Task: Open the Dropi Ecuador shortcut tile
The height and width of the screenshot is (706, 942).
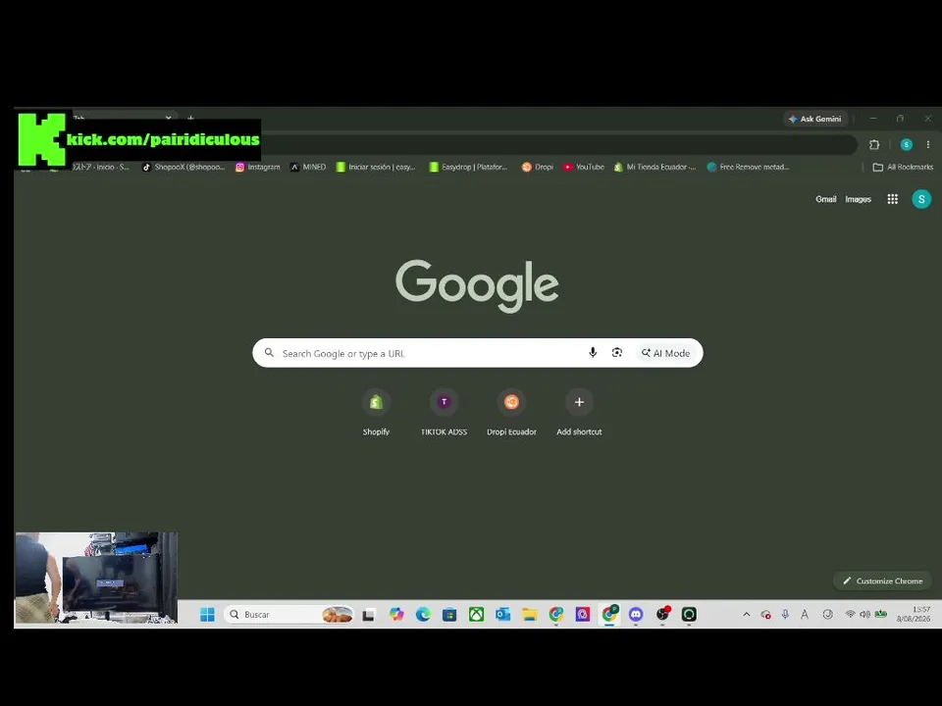Action: tap(511, 413)
